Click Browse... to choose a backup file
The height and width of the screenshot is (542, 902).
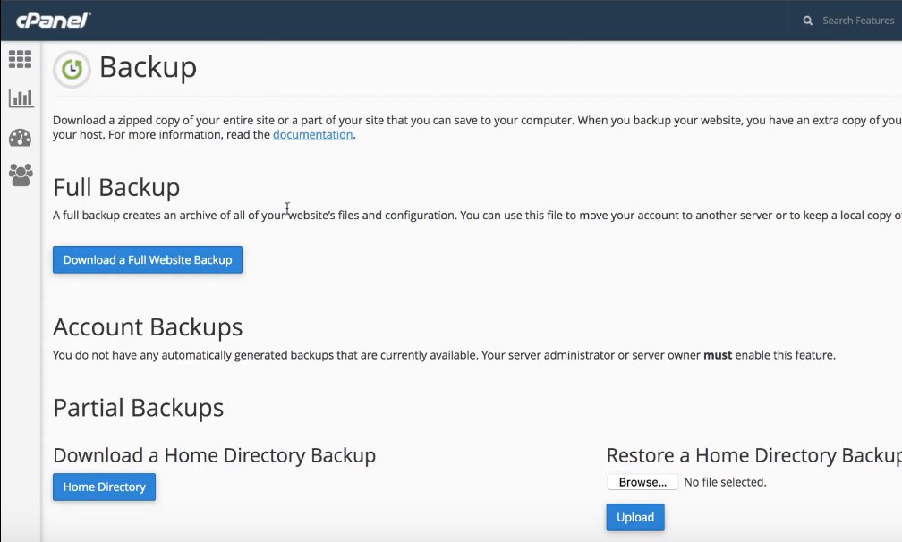point(642,482)
